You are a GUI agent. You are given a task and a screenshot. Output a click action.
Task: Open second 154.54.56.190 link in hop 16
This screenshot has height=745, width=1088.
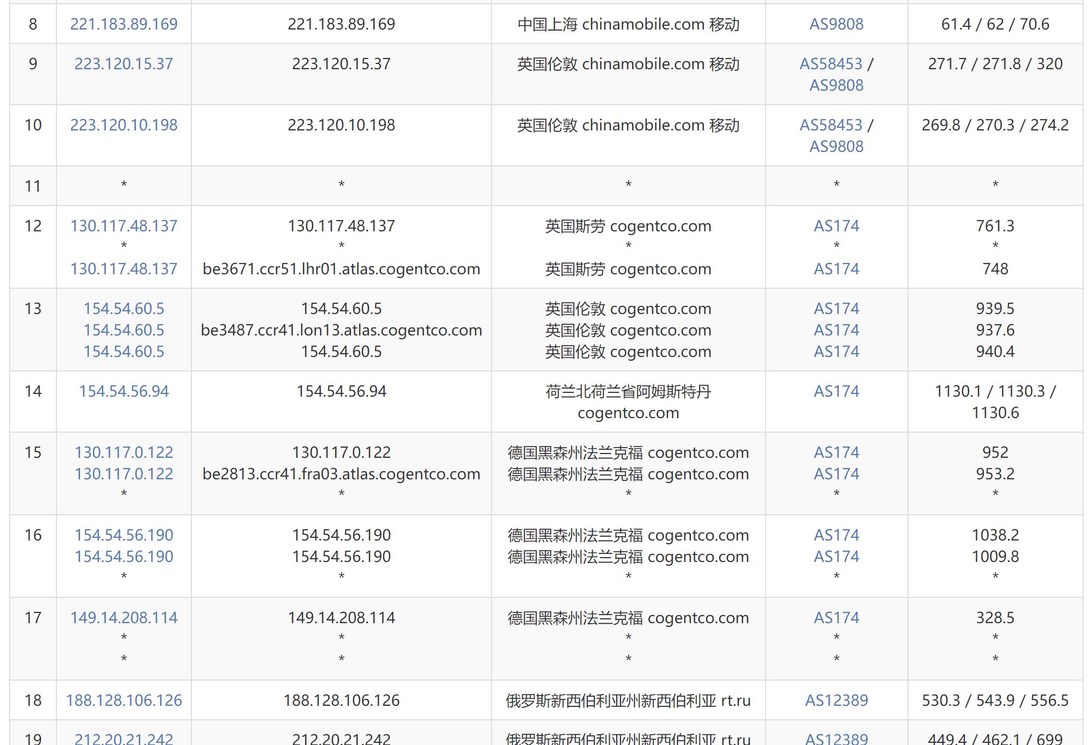(124, 557)
